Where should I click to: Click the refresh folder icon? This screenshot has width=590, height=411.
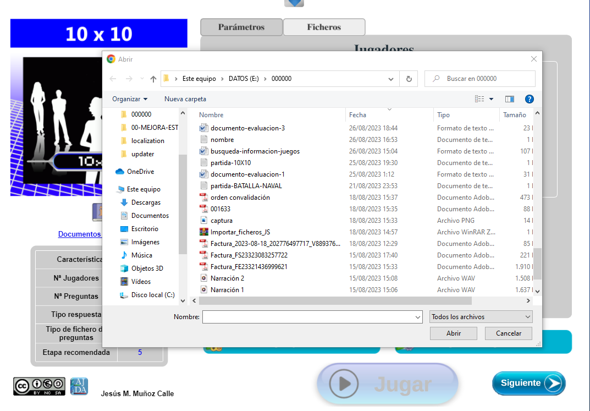(409, 79)
